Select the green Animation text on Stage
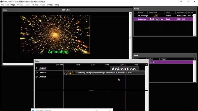The image size is (198, 111). pyautogui.click(x=58, y=51)
